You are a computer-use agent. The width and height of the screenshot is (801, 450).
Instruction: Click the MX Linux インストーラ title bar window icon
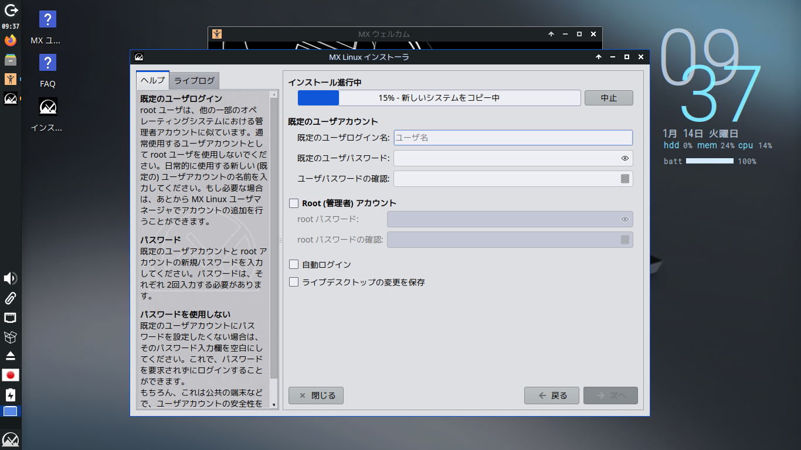click(x=139, y=57)
